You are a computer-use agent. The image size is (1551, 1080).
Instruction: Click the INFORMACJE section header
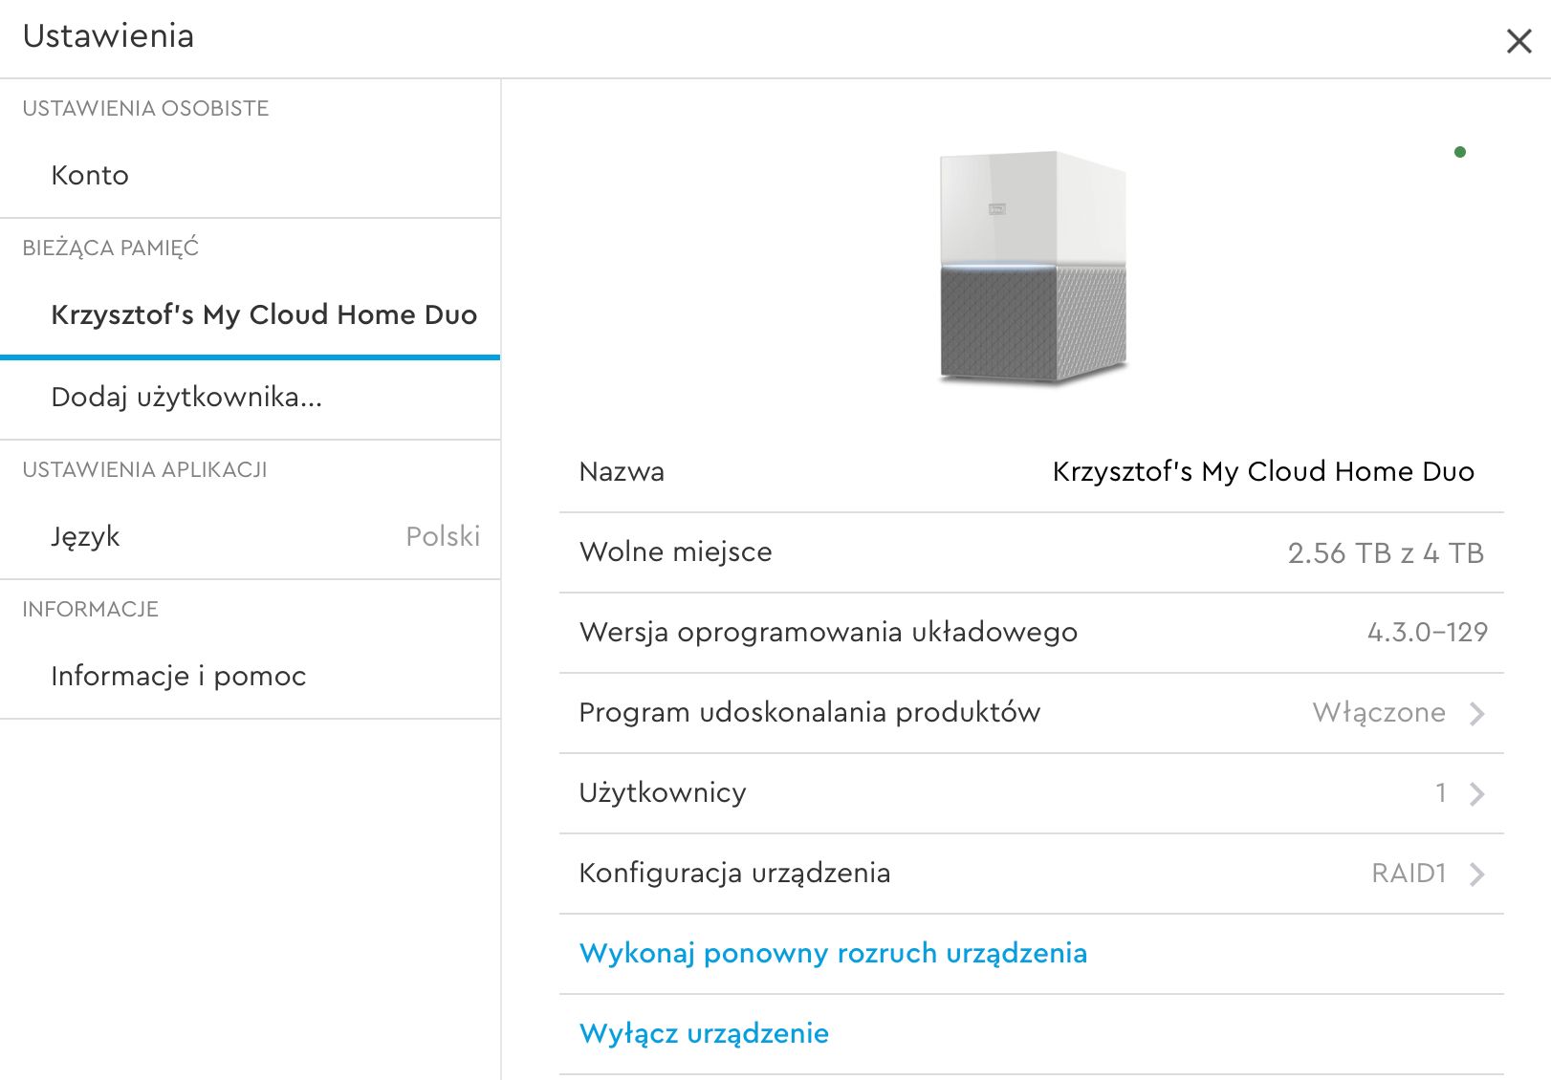[x=91, y=610]
